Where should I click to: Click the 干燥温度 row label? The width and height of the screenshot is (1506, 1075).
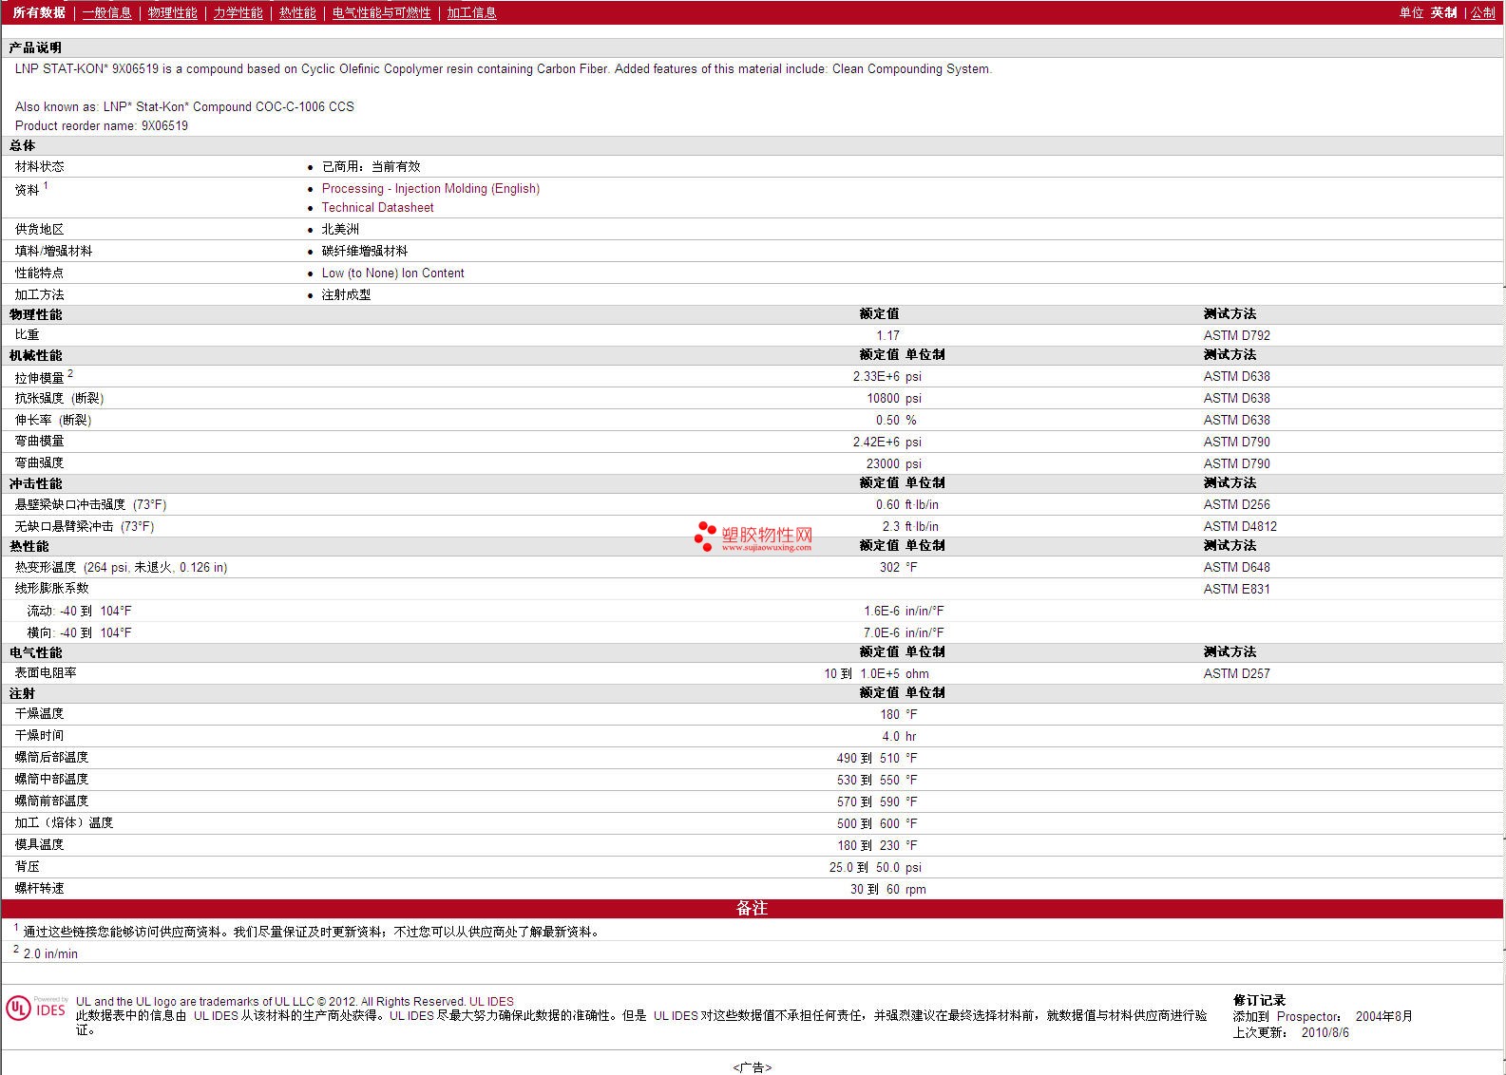39,713
